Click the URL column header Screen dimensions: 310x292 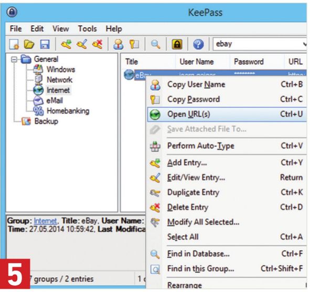295,62
